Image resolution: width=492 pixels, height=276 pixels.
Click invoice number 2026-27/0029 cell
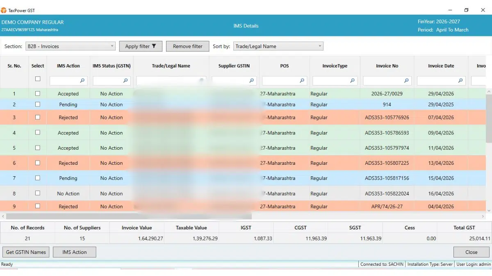coord(387,94)
